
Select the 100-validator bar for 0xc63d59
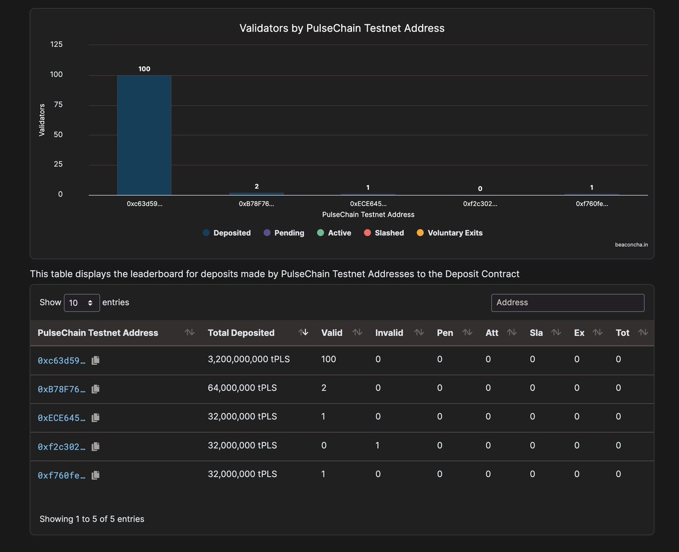[144, 135]
